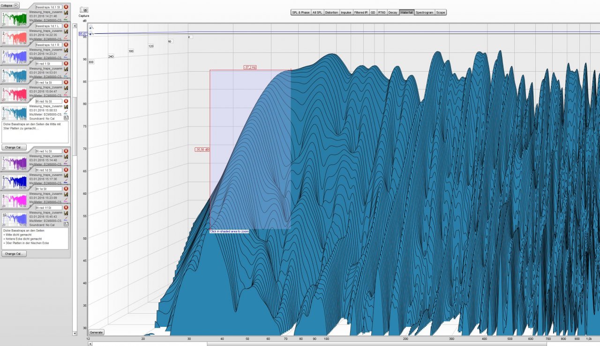Click save icon for Bt red 1f St

click(66, 213)
